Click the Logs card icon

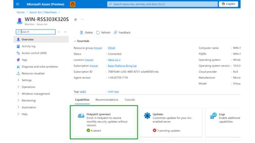tap(213, 116)
